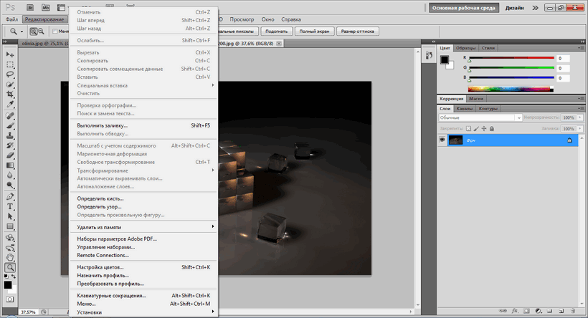Select the Move tool in the toolbox
Image resolution: width=588 pixels, height=318 pixels.
tap(10, 54)
